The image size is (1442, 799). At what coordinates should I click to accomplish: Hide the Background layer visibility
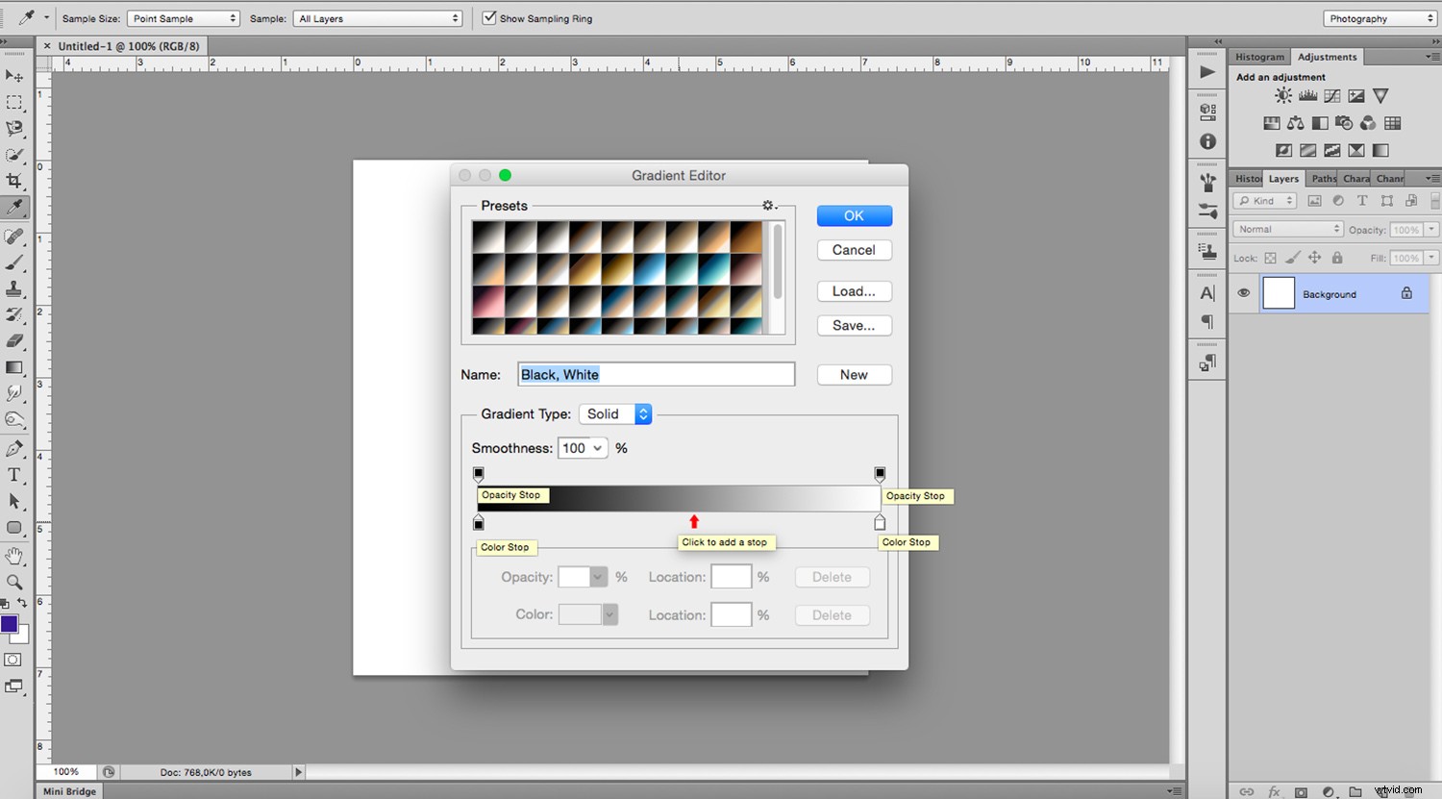click(x=1244, y=293)
